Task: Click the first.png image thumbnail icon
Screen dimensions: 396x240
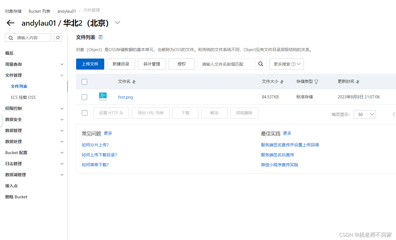Action: coord(103,97)
